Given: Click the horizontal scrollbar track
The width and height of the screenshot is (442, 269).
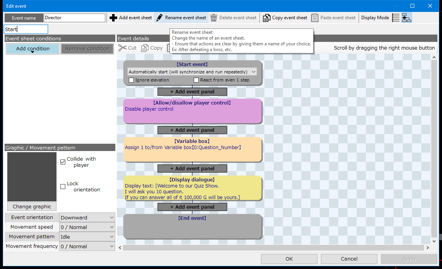Looking at the screenshot, I should click(x=273, y=247).
